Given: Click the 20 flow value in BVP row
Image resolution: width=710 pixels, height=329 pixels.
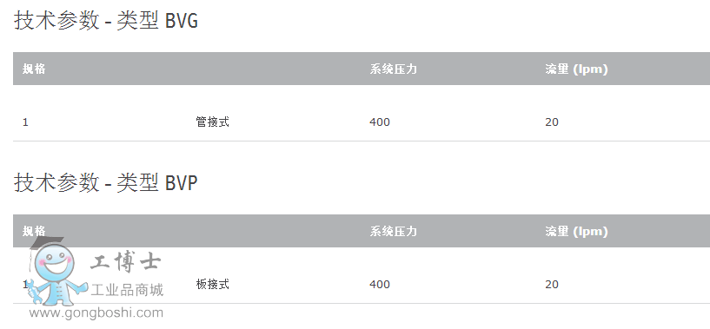Looking at the screenshot, I should tap(552, 285).
